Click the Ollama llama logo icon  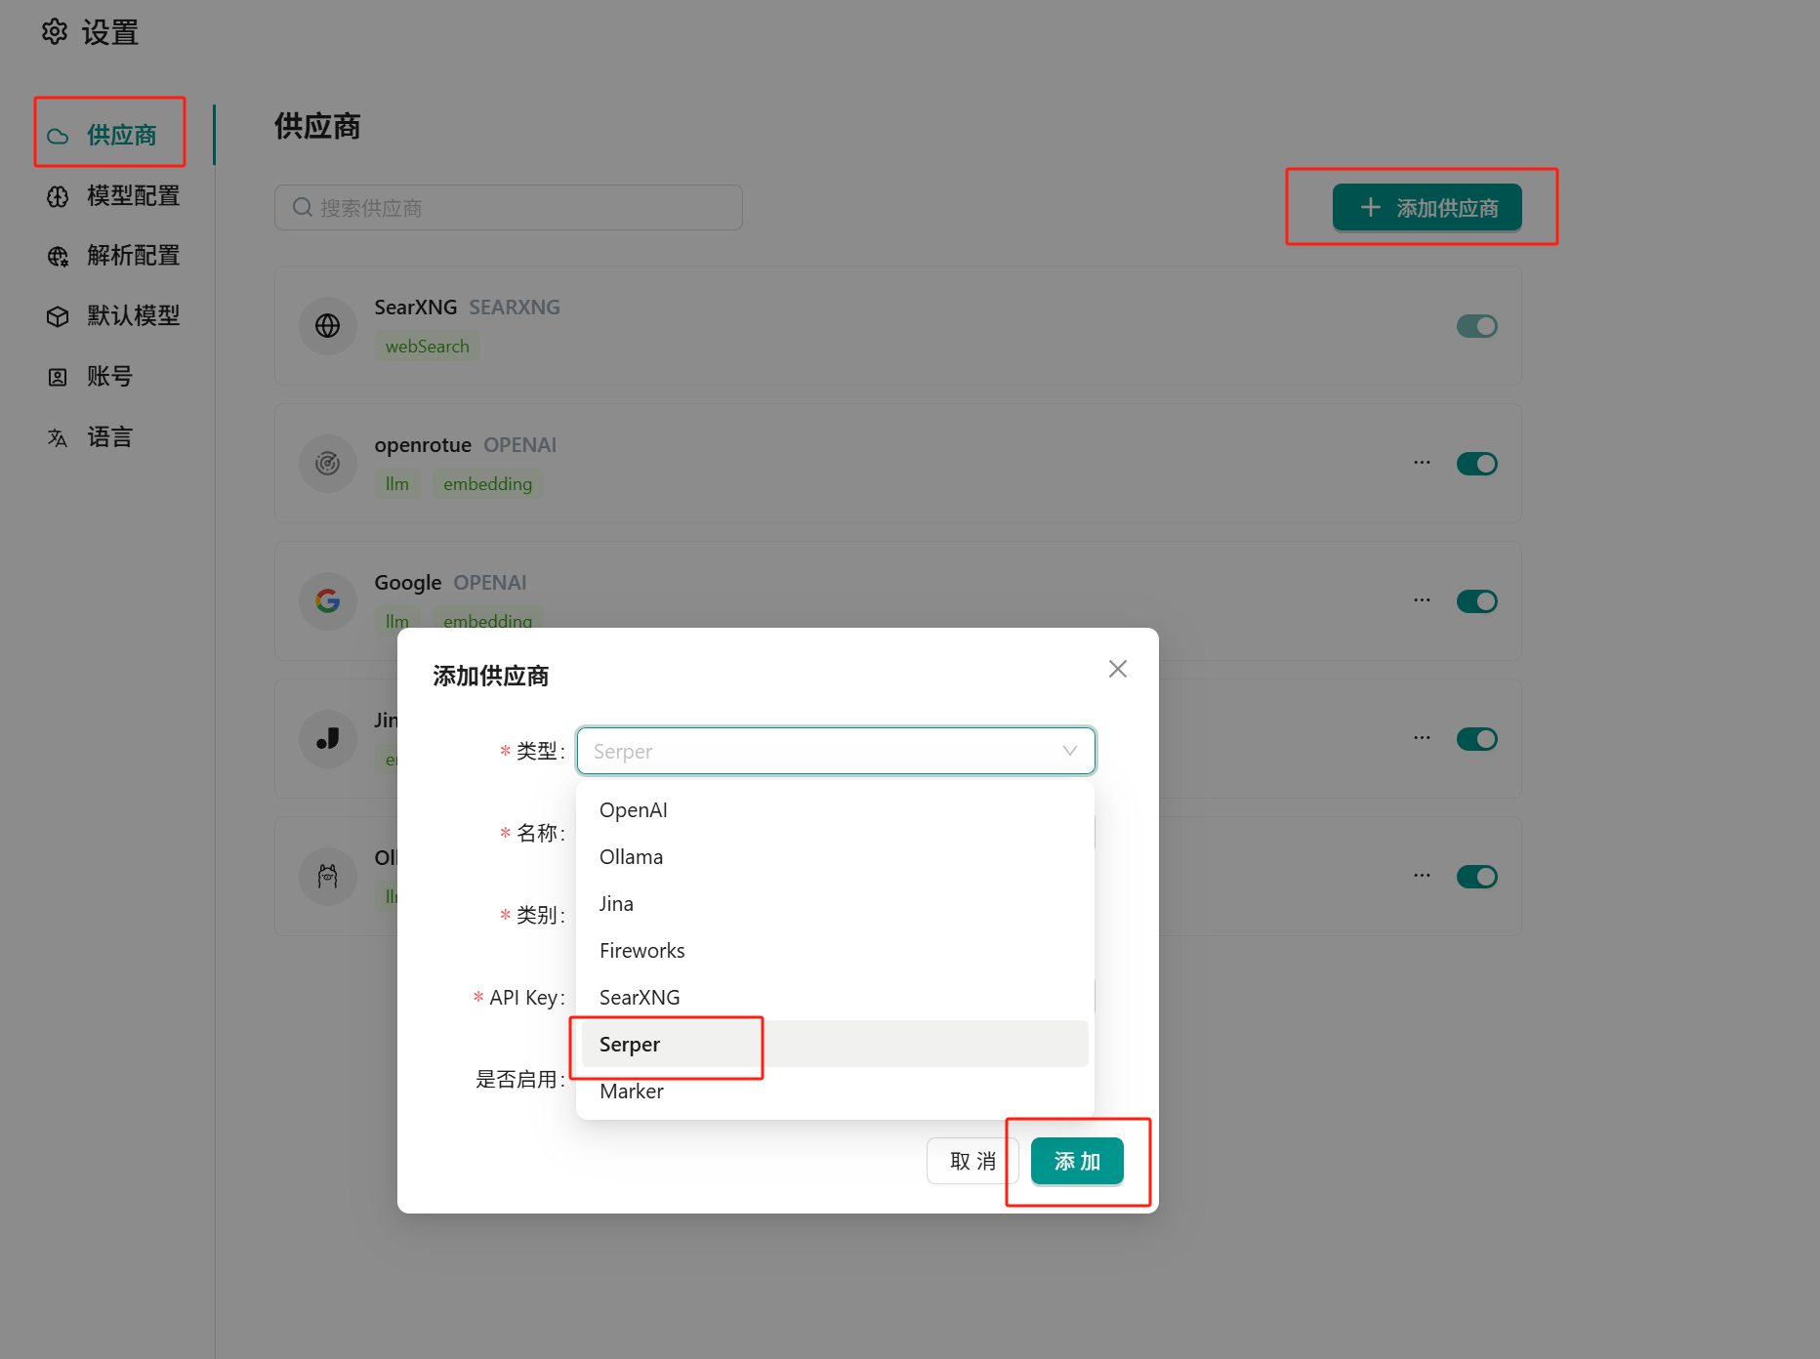pyautogui.click(x=327, y=877)
